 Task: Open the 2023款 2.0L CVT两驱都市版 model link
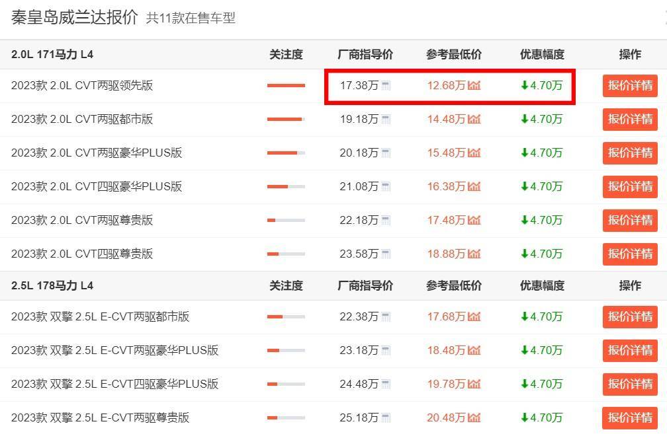(x=82, y=120)
